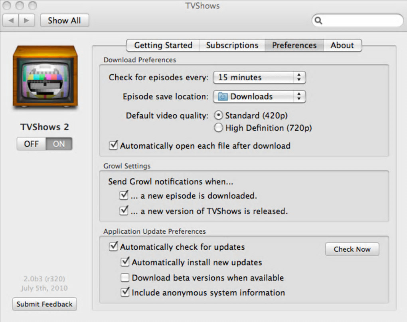
Task: Turn TVShows OFF with the switch
Action: click(32, 144)
